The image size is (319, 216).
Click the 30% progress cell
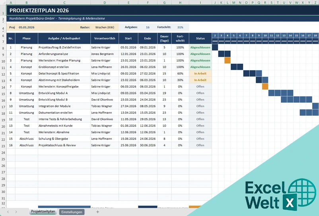[180, 80]
